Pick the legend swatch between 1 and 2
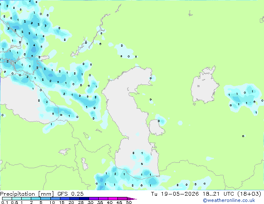Screen dimensions: 264x204 (26, 199)
